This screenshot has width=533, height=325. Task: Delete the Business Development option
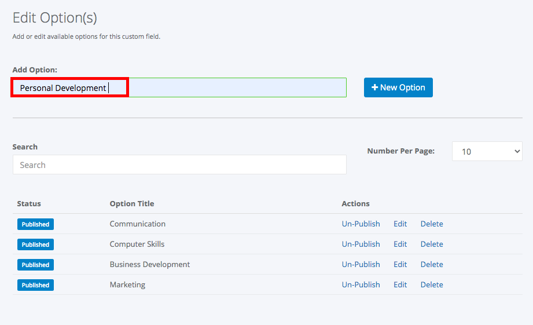[432, 264]
